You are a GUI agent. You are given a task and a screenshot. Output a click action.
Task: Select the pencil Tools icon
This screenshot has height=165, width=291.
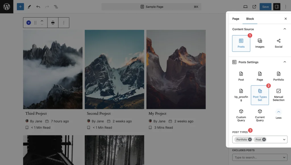click(29, 7)
